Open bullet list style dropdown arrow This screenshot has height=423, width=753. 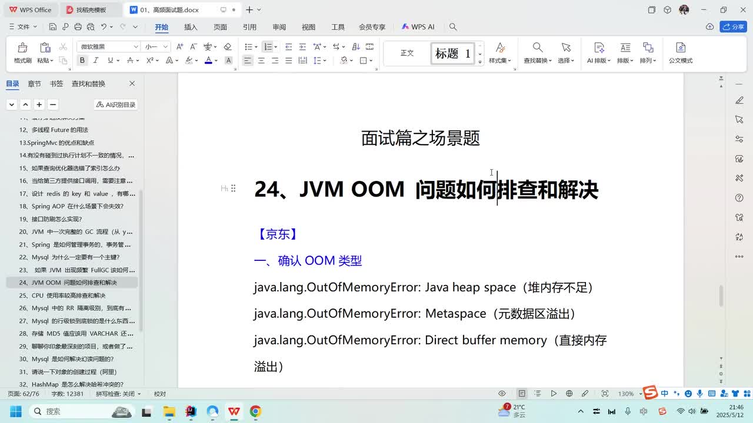click(256, 47)
